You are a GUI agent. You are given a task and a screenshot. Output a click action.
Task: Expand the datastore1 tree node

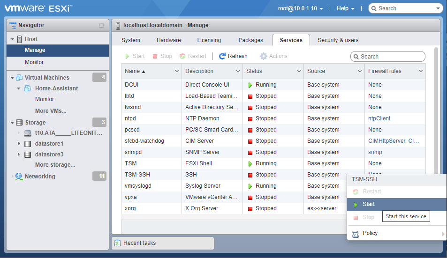coord(19,144)
